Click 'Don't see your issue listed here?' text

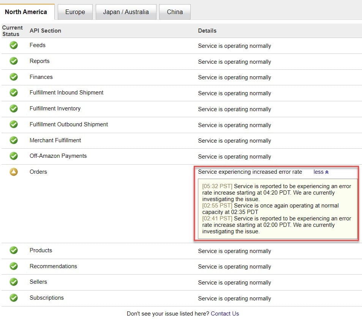tap(168, 314)
